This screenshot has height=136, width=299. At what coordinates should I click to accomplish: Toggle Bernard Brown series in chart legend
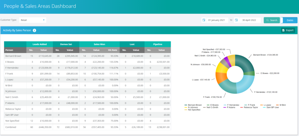pyautogui.click(x=193, y=105)
